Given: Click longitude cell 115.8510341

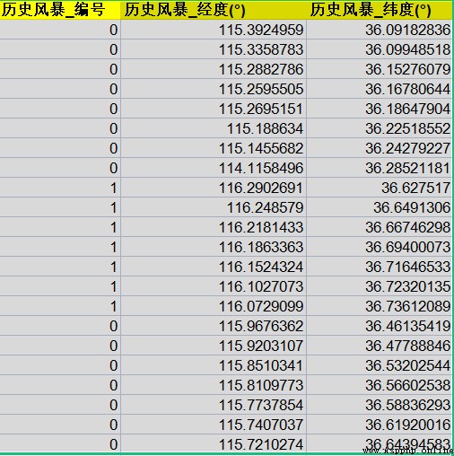Looking at the screenshot, I should click(x=214, y=365).
